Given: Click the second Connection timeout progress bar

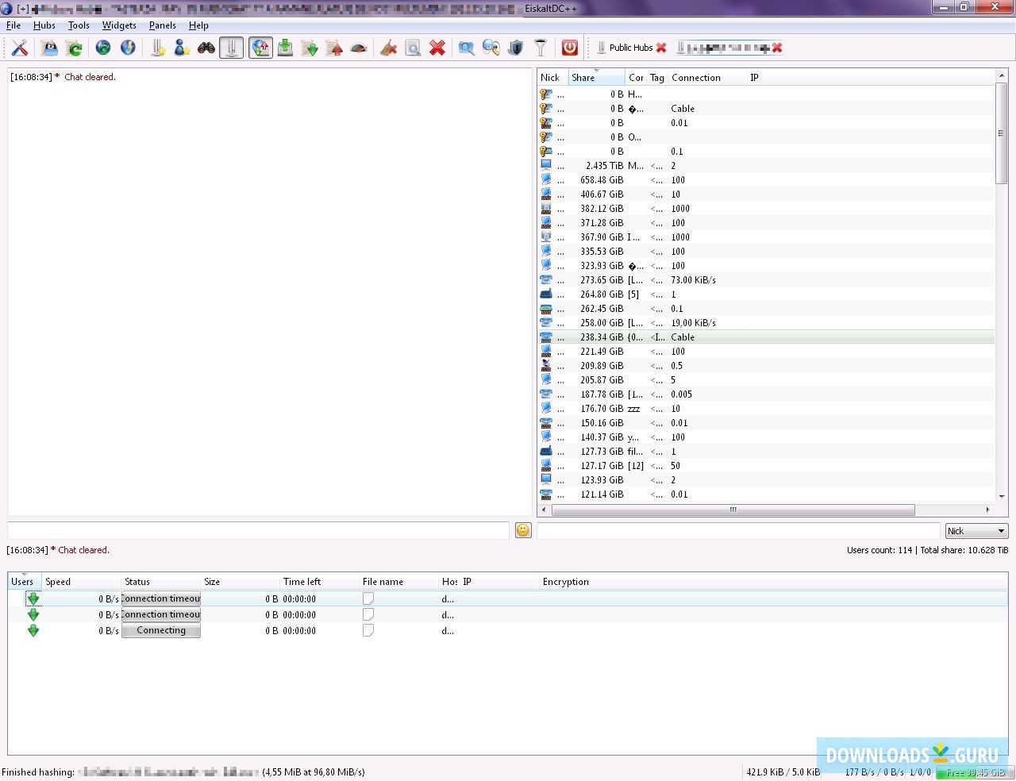Looking at the screenshot, I should [x=161, y=614].
